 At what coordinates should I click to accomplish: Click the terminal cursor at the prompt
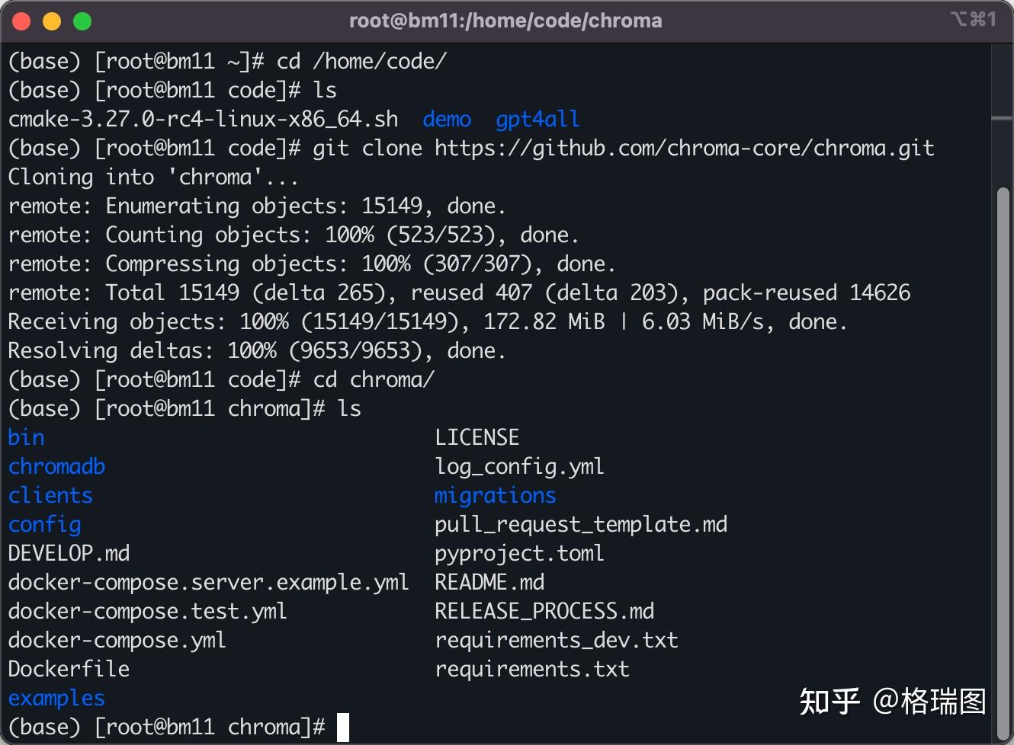[x=342, y=727]
